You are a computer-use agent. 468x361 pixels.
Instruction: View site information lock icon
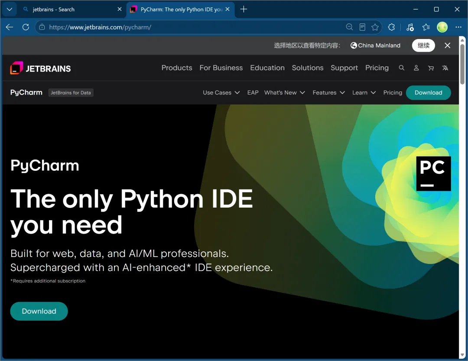42,27
